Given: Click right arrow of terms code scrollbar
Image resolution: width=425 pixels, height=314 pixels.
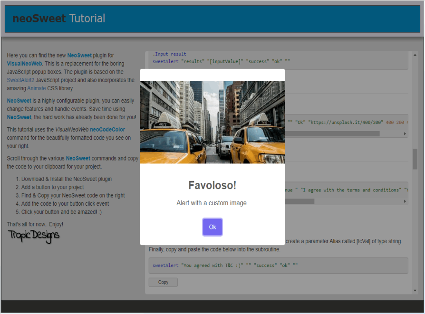Looking at the screenshot, I should click(x=405, y=201).
